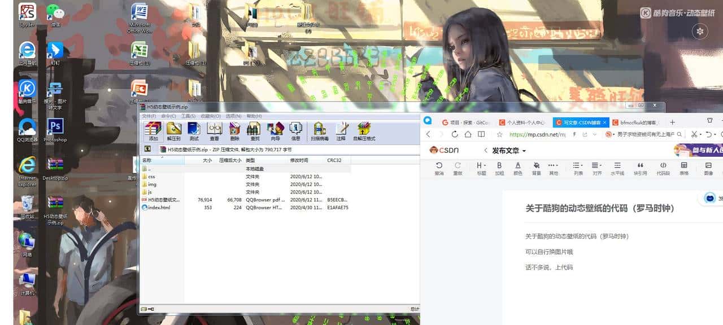
Task: Pick text color (颜色) in the editor toolbar
Action: tap(518, 168)
